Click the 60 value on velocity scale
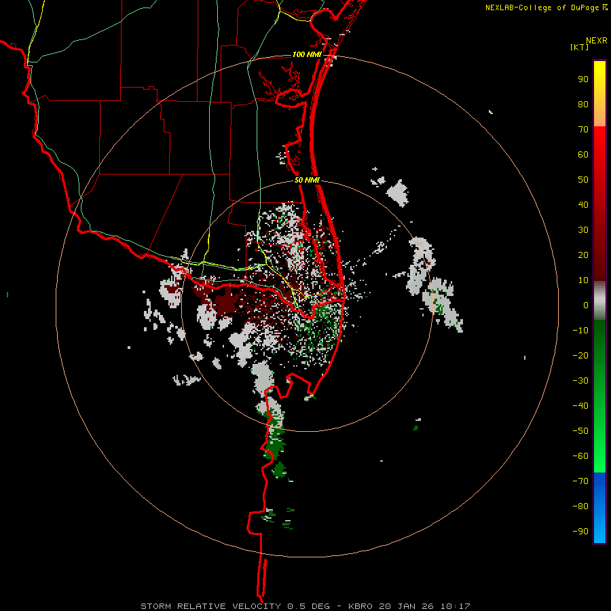This screenshot has height=611, width=611. pyautogui.click(x=583, y=155)
